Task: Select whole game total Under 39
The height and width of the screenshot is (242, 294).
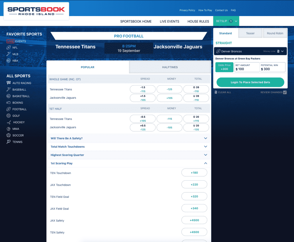Action: (x=196, y=98)
